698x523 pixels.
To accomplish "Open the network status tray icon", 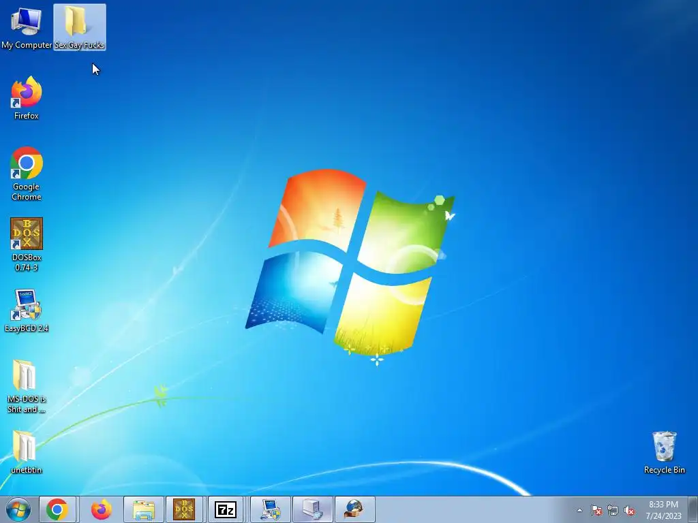I will coord(613,510).
